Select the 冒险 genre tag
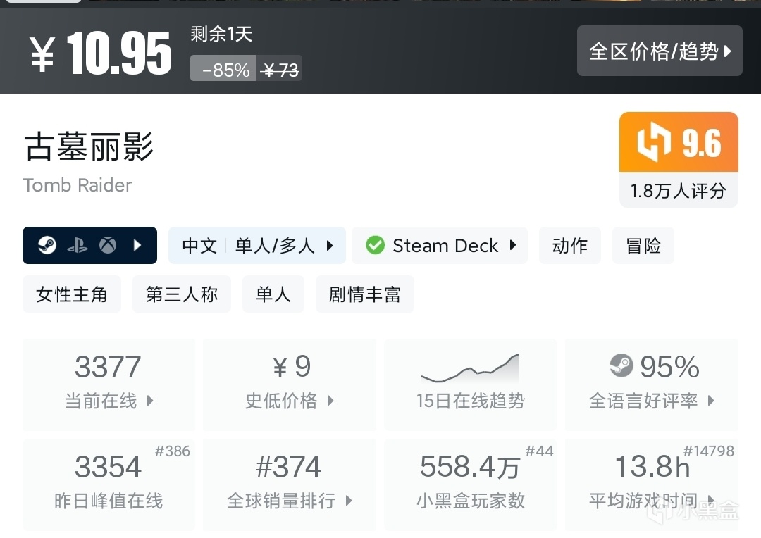This screenshot has width=761, height=538. click(643, 245)
